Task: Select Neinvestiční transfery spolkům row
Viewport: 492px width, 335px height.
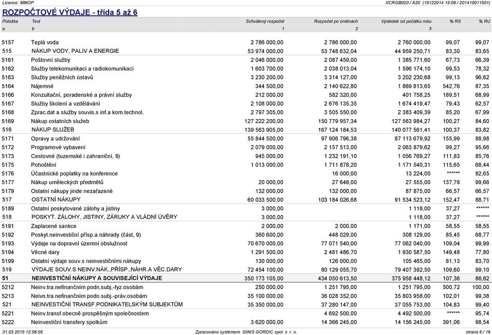Action: tap(246, 322)
